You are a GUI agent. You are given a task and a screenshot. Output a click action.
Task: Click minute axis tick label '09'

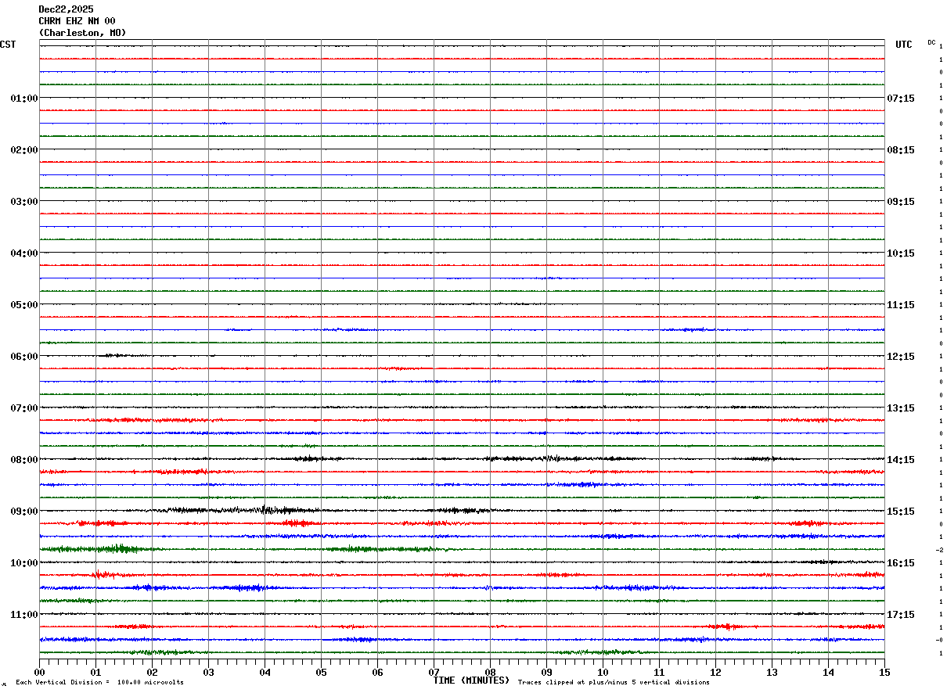tap(546, 672)
